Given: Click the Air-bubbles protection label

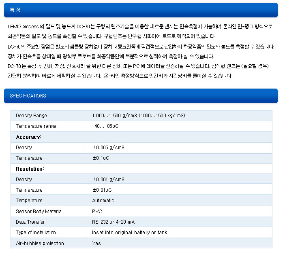Looking at the screenshot, I should click(x=40, y=243).
